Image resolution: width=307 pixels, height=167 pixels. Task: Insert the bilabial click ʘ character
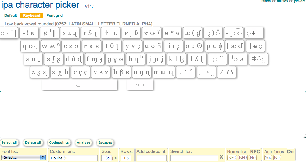coord(199,46)
